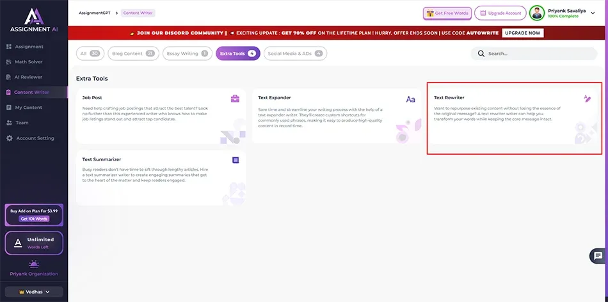608x302 pixels.
Task: Click the Upgrade Now button
Action: (x=522, y=33)
